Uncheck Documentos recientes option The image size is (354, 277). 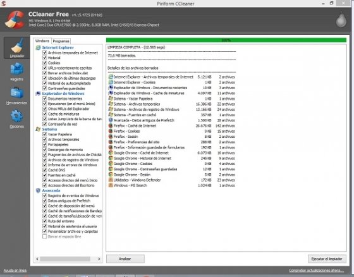coord(45,99)
